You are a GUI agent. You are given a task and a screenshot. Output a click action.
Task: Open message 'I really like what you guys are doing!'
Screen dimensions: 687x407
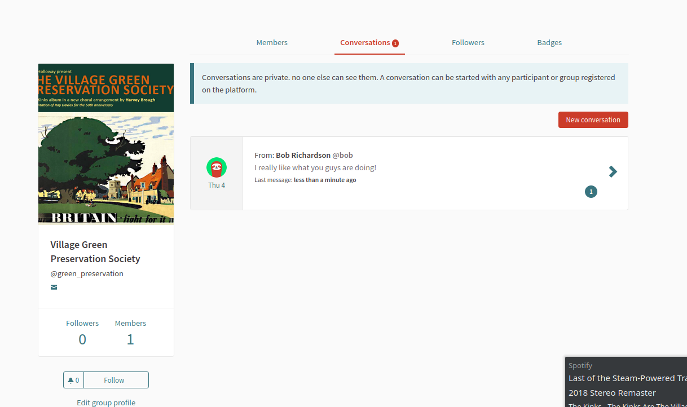coord(315,167)
